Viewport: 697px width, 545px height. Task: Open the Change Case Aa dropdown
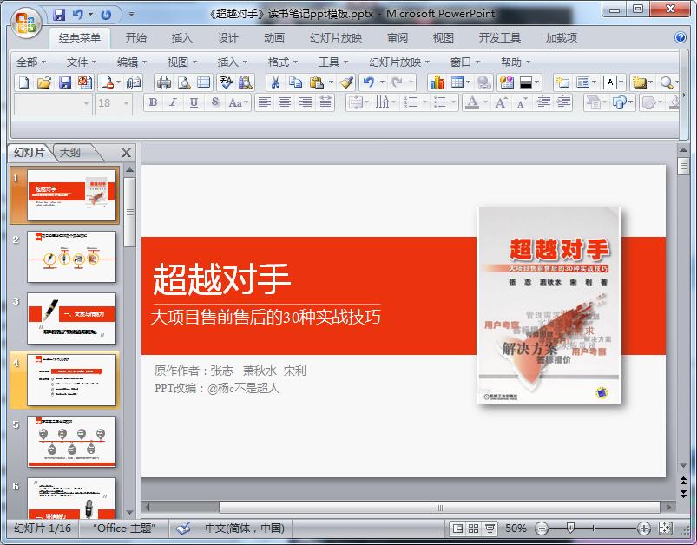click(x=240, y=102)
